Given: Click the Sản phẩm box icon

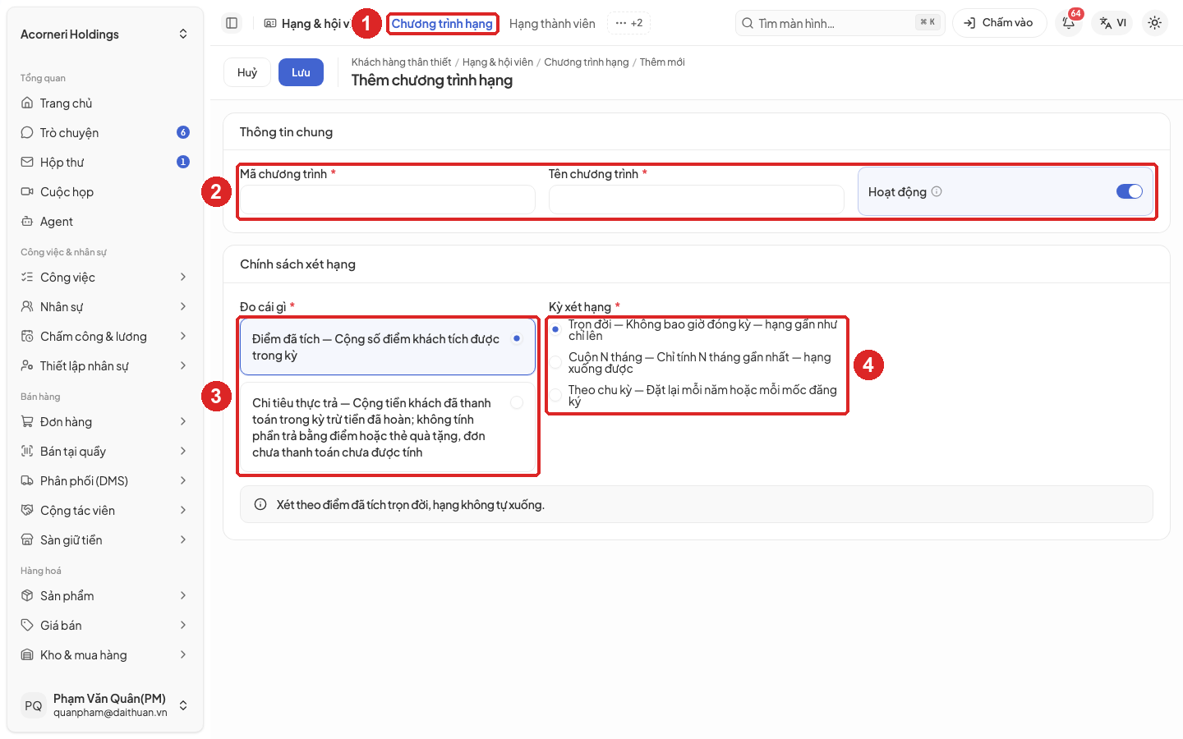Looking at the screenshot, I should pyautogui.click(x=27, y=596).
